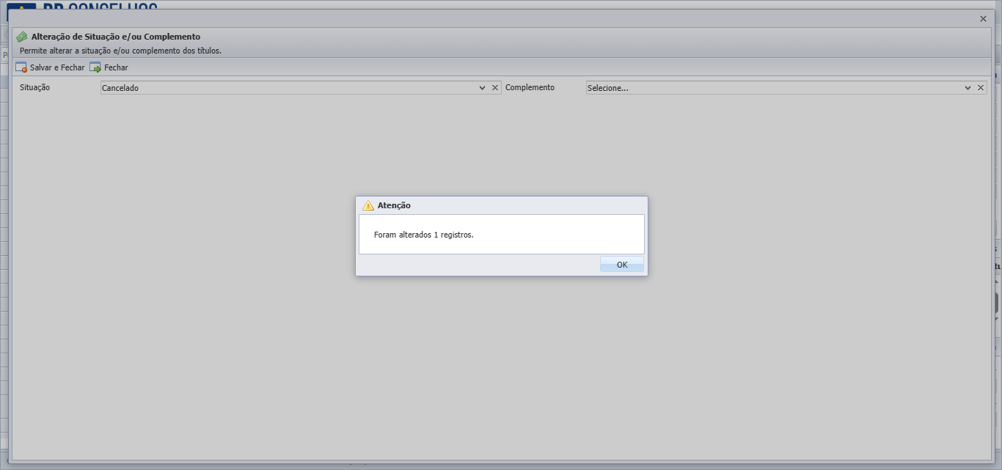This screenshot has height=470, width=1002.
Task: Click the Situação field label
Action: (34, 87)
